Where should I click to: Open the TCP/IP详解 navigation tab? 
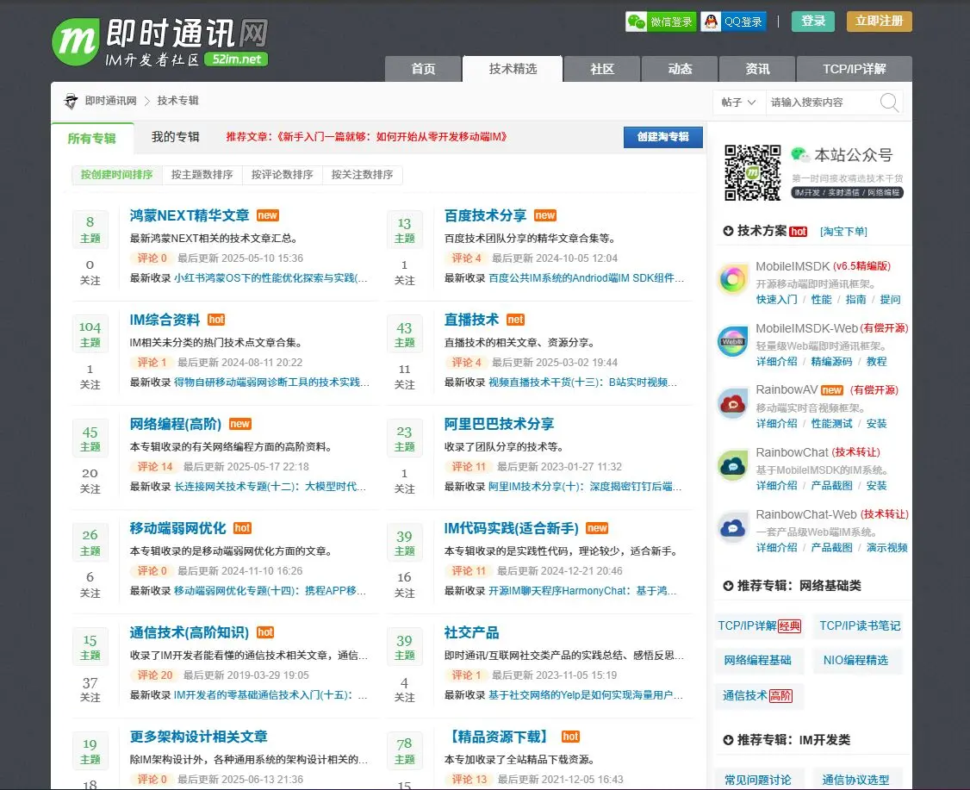pos(854,69)
